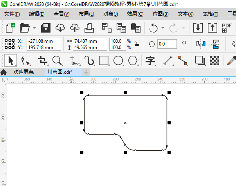Click the horizontal scale factor 100.0 field
This screenshot has width=236, height=186.
pyautogui.click(x=117, y=41)
